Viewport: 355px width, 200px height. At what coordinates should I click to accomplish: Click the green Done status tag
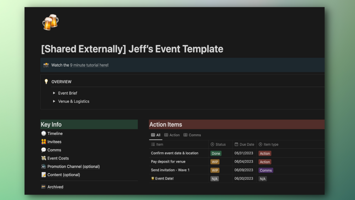tap(216, 154)
